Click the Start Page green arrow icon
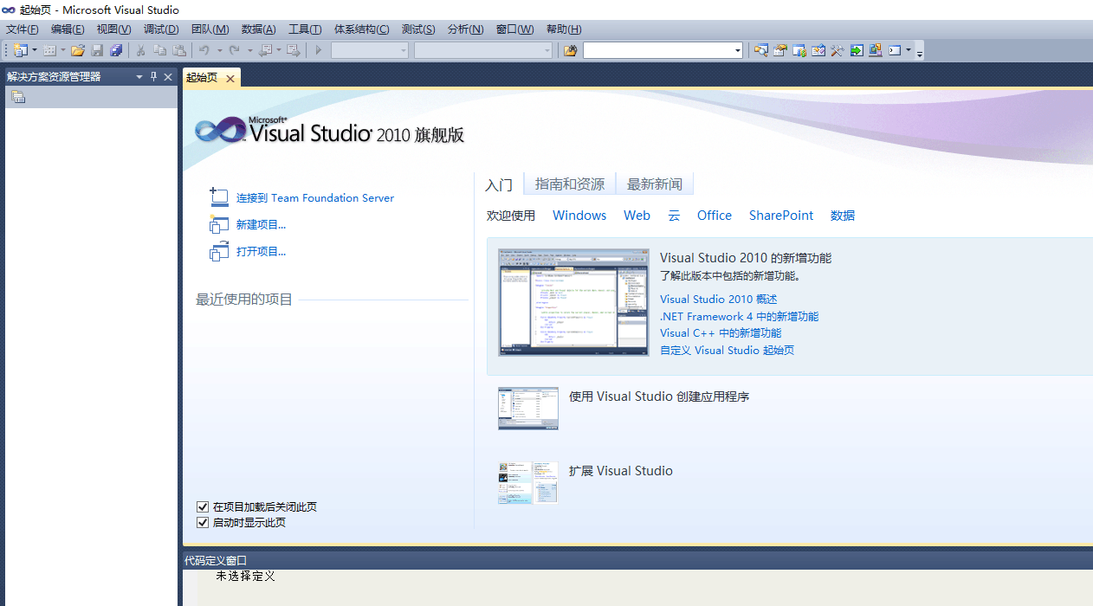1093x606 pixels. pos(857,50)
